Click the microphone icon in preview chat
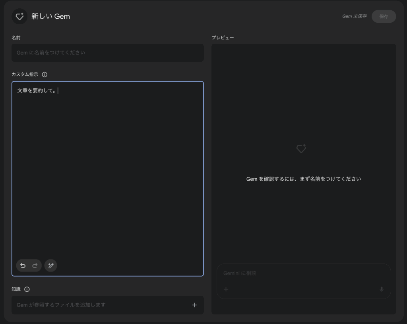This screenshot has height=324, width=407. pos(382,289)
